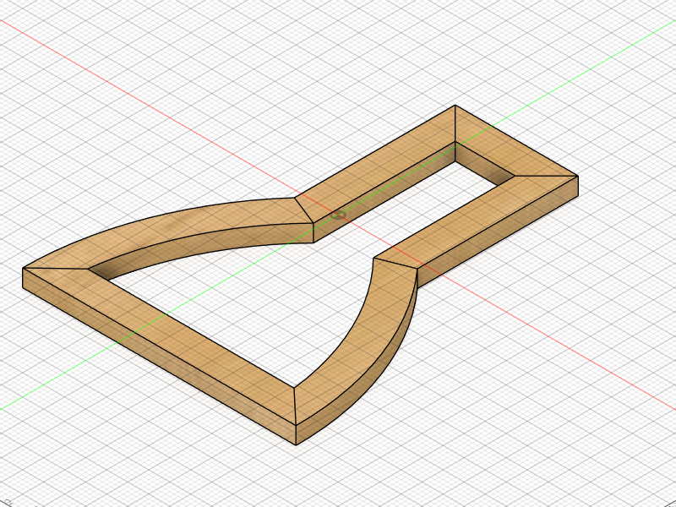Select the origin point circle at axes intersection
Image resolution: width=676 pixels, height=507 pixels.
click(339, 215)
